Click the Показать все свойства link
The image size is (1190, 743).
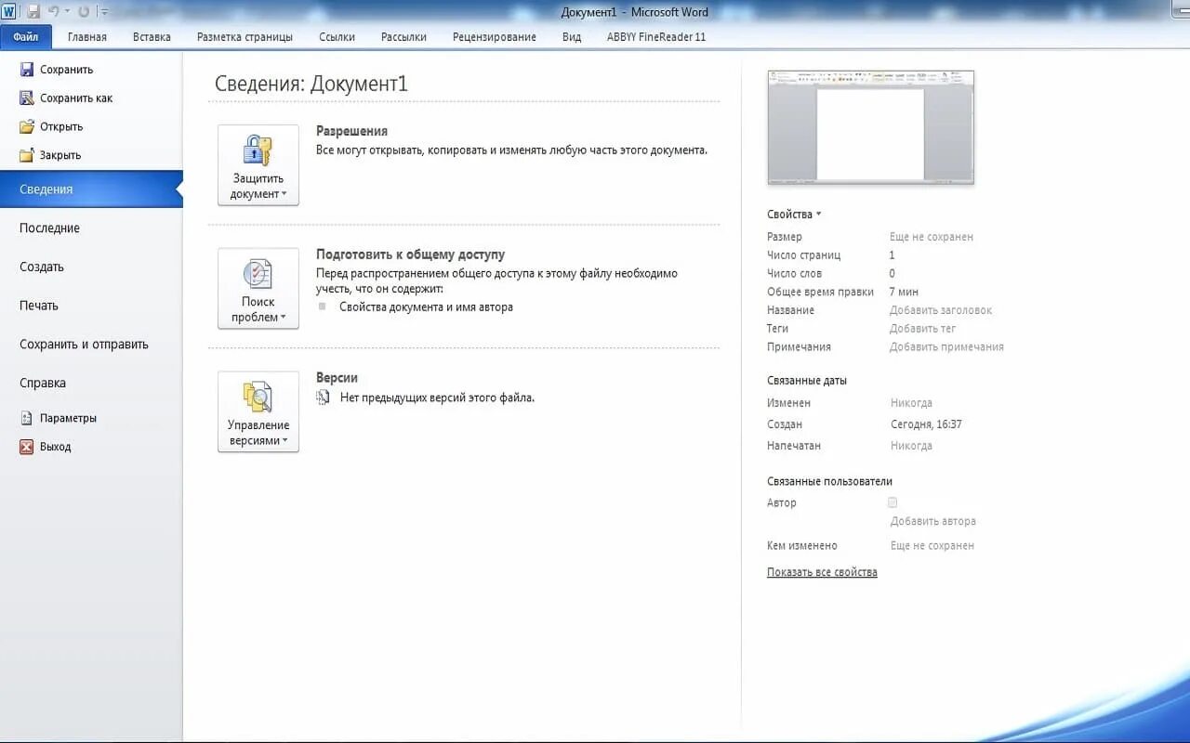click(822, 572)
